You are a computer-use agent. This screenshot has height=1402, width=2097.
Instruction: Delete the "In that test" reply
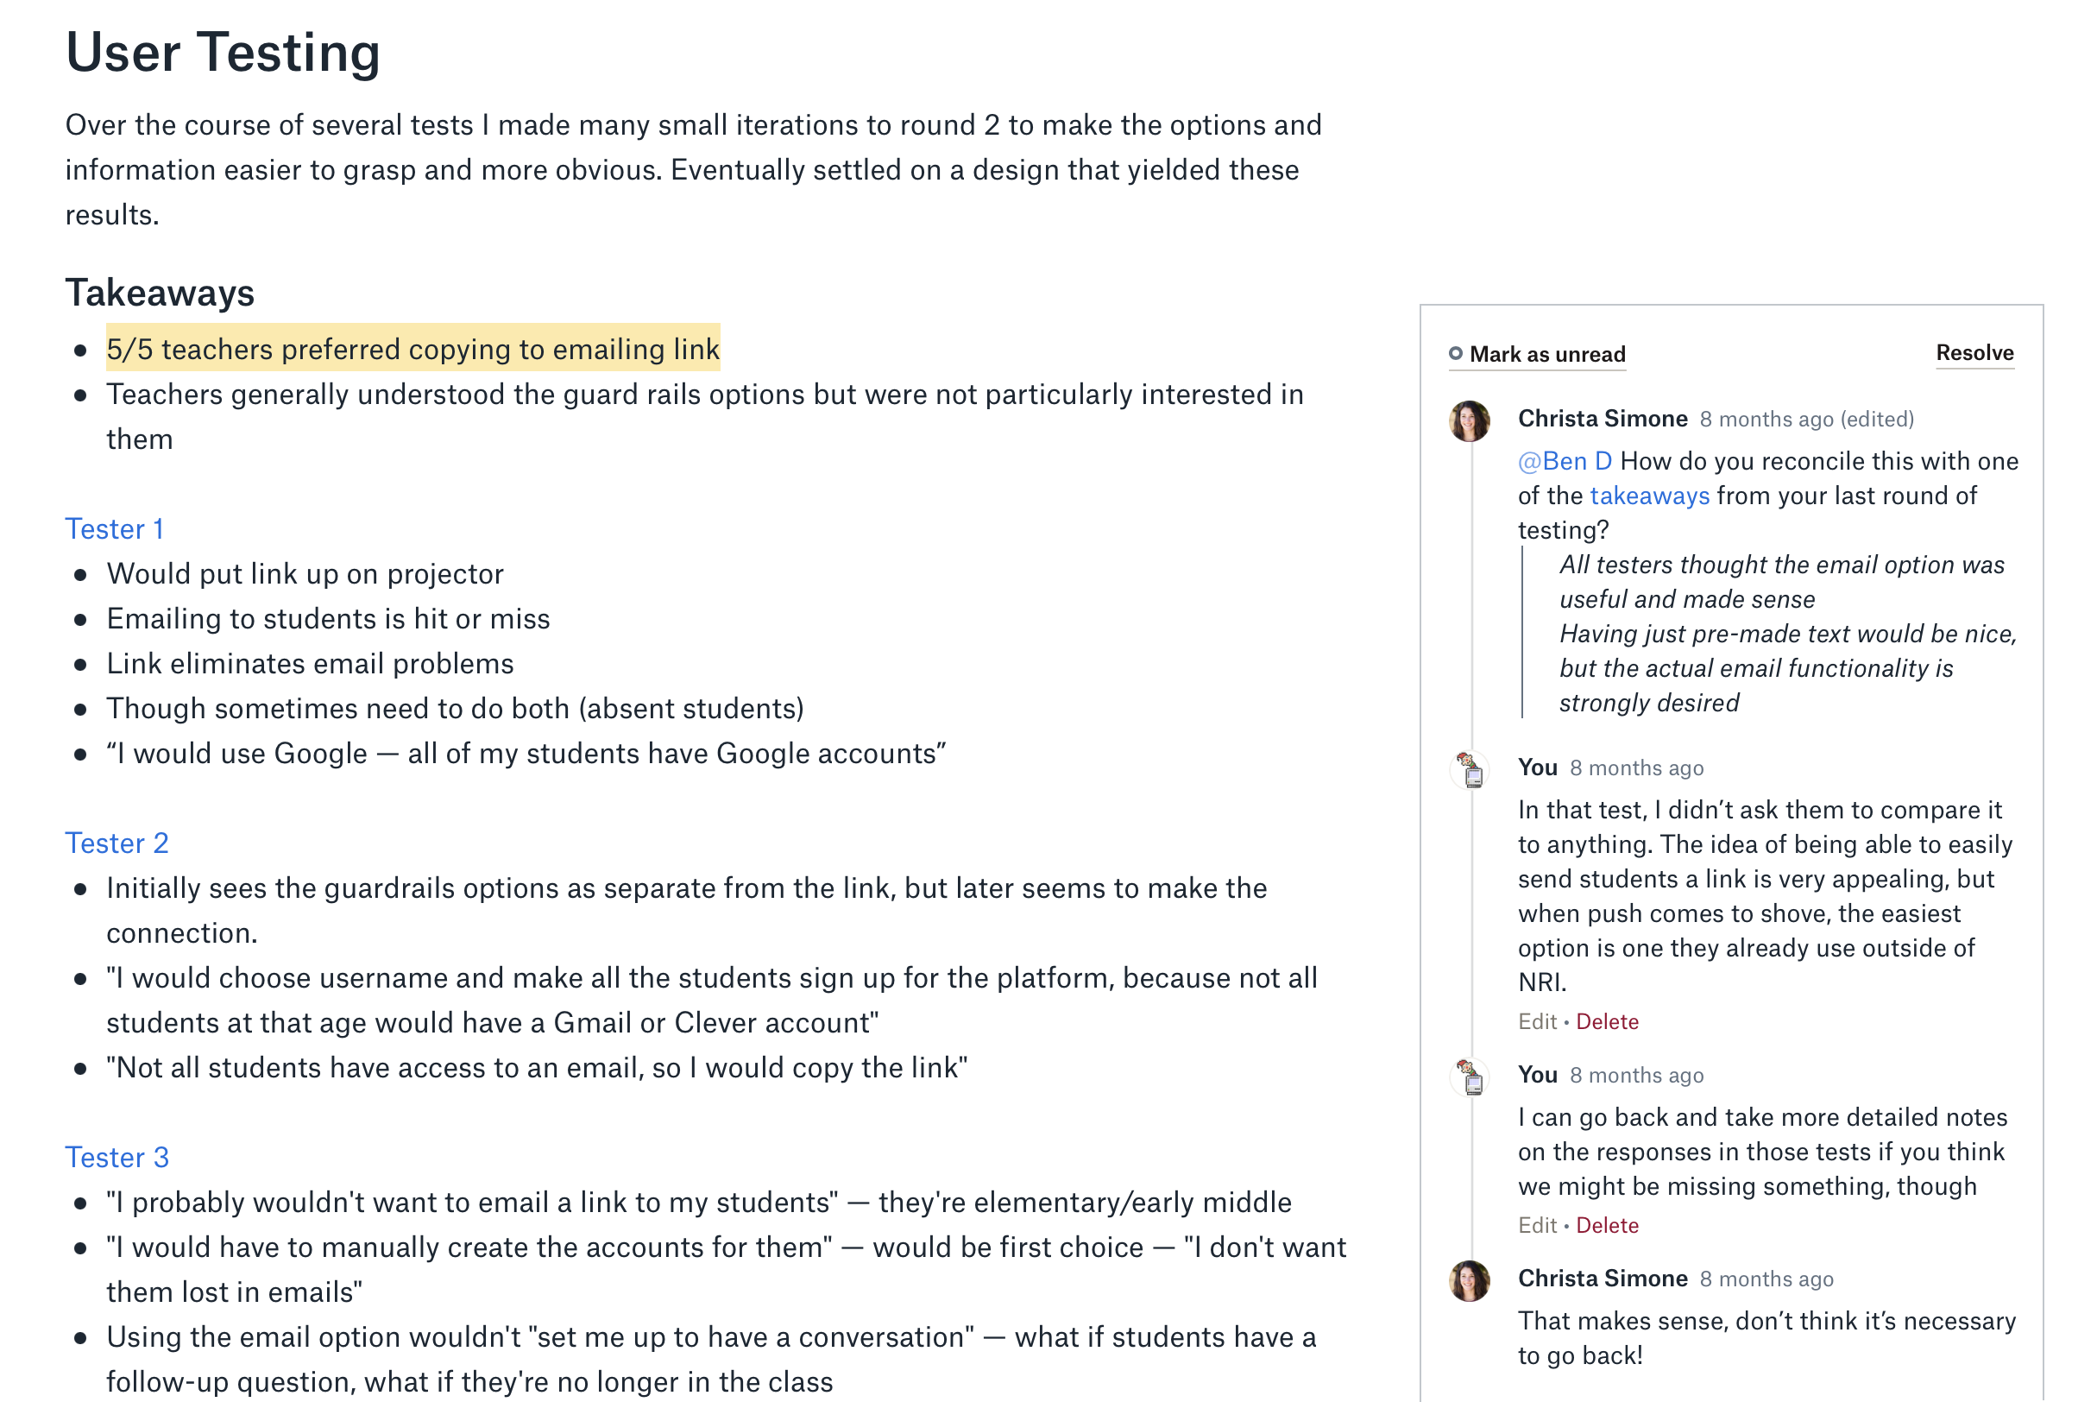pos(1606,1022)
